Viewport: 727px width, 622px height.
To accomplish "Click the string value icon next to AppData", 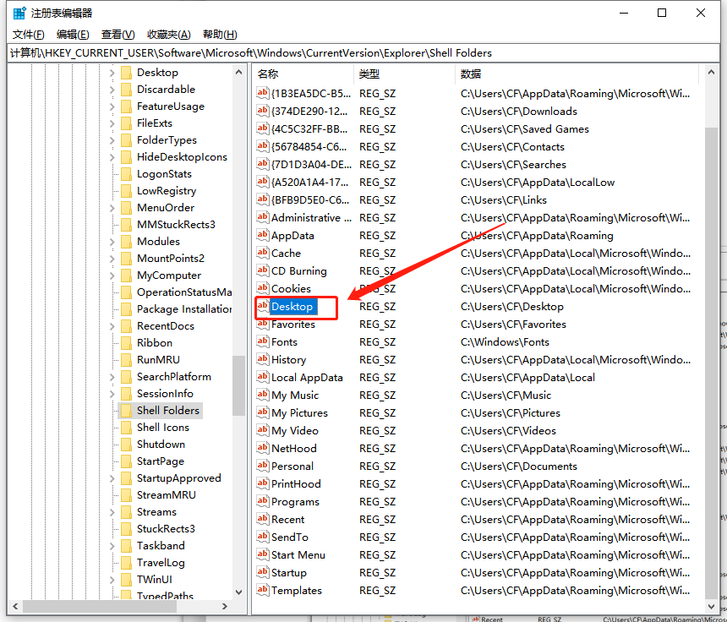I will (262, 235).
